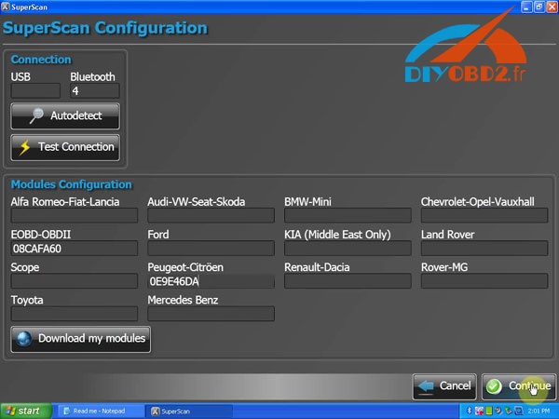The width and height of the screenshot is (559, 419).
Task: Click the KIA (Middle East Only) field
Action: [x=348, y=249]
